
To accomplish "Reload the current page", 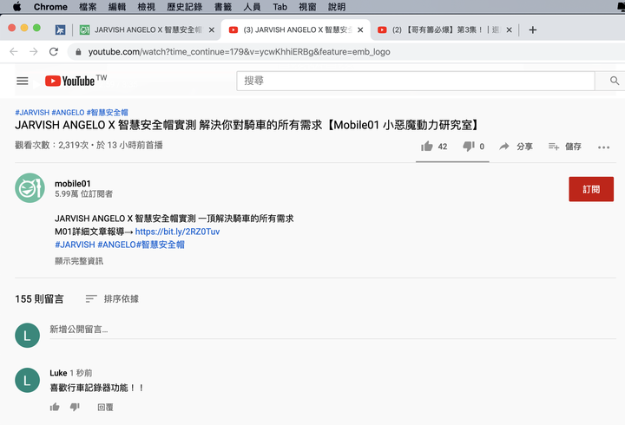I will (x=54, y=52).
